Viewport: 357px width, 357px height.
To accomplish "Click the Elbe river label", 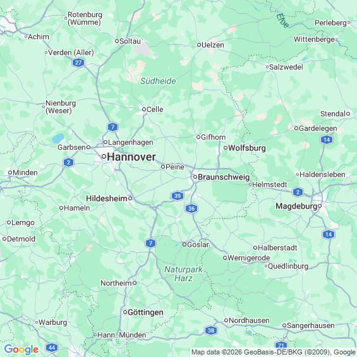I will click(x=282, y=20).
